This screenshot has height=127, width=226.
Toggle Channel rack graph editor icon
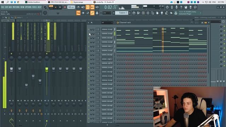[x=202, y=23]
